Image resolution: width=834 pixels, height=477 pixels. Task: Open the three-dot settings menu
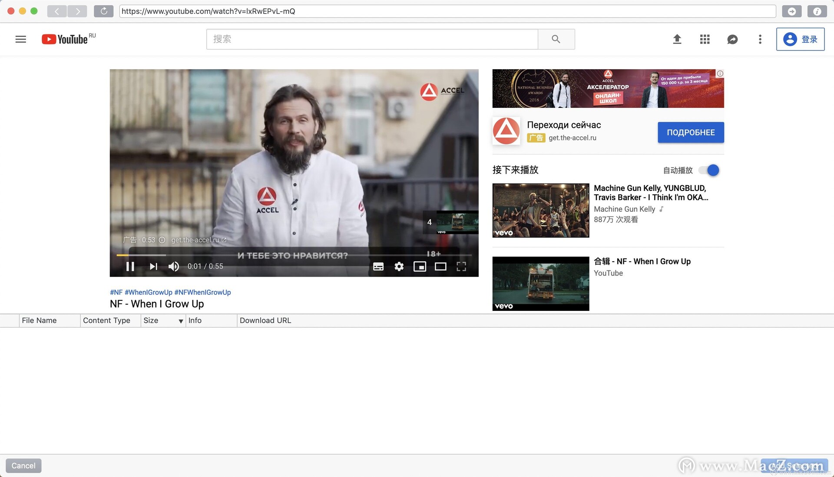[x=760, y=39]
